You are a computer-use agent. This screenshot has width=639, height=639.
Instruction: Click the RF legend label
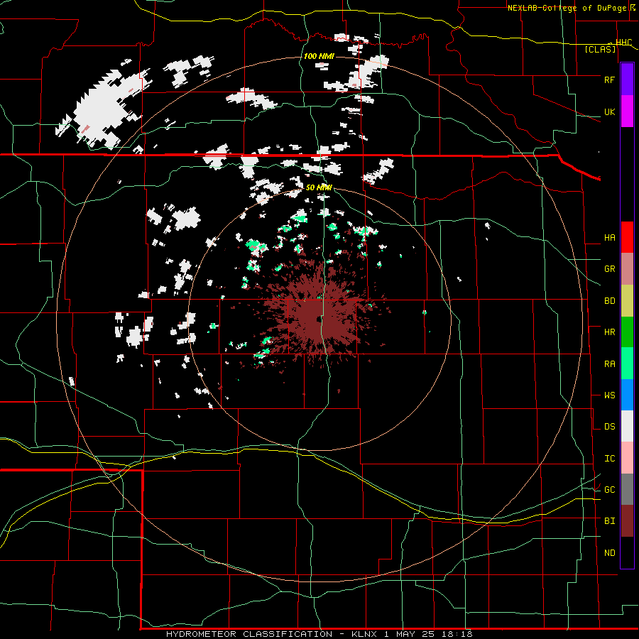609,80
